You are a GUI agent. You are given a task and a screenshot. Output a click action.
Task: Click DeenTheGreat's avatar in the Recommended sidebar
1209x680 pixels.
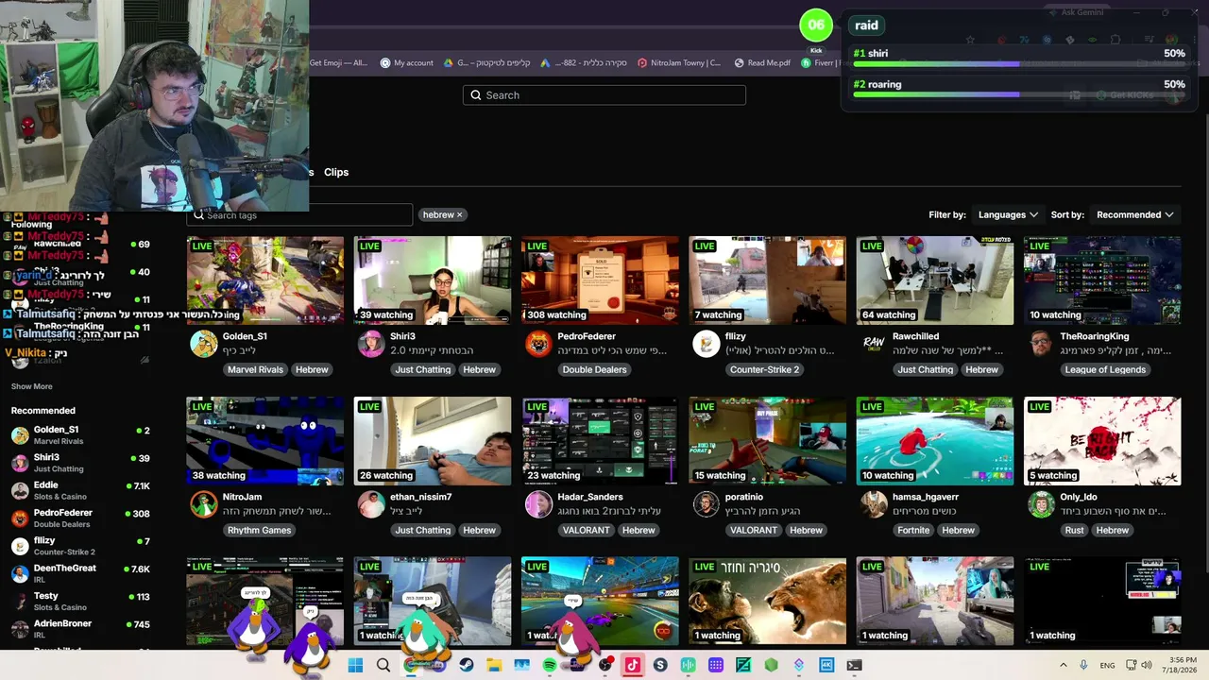(x=20, y=573)
